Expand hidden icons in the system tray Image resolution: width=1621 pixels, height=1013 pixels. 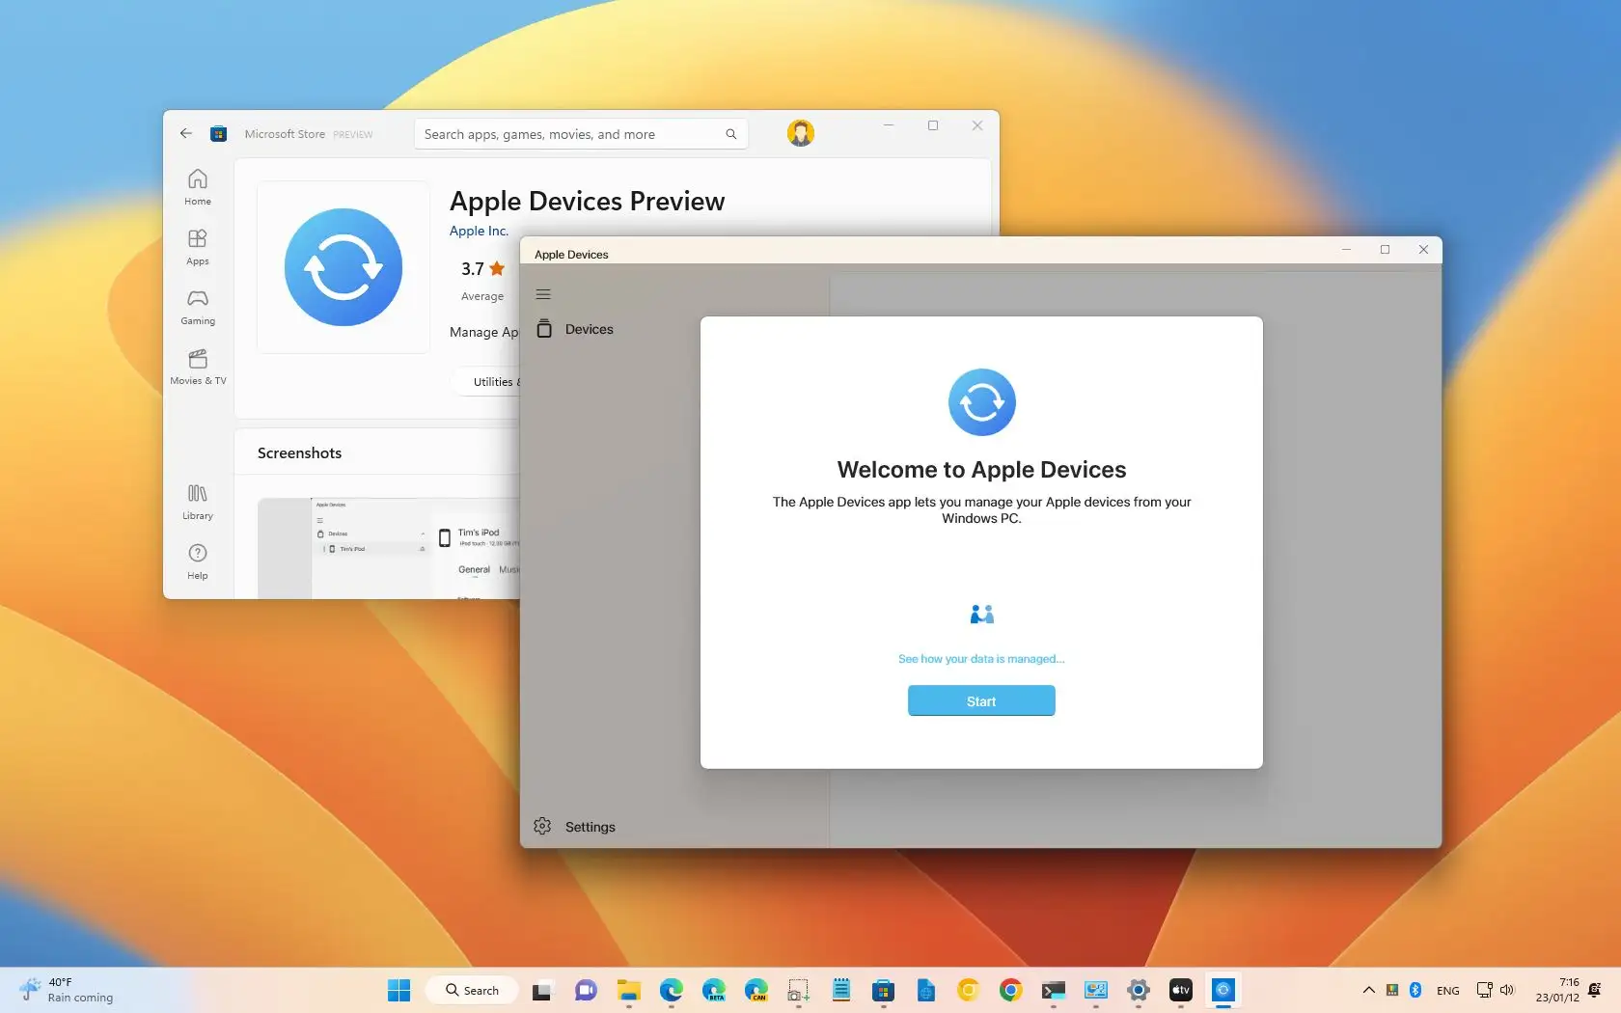pos(1367,990)
